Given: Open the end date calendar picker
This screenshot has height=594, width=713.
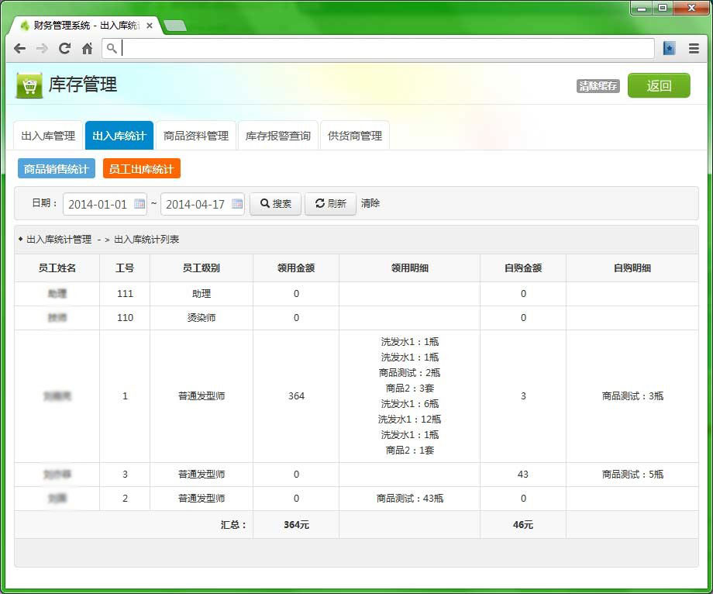Looking at the screenshot, I should tap(237, 204).
